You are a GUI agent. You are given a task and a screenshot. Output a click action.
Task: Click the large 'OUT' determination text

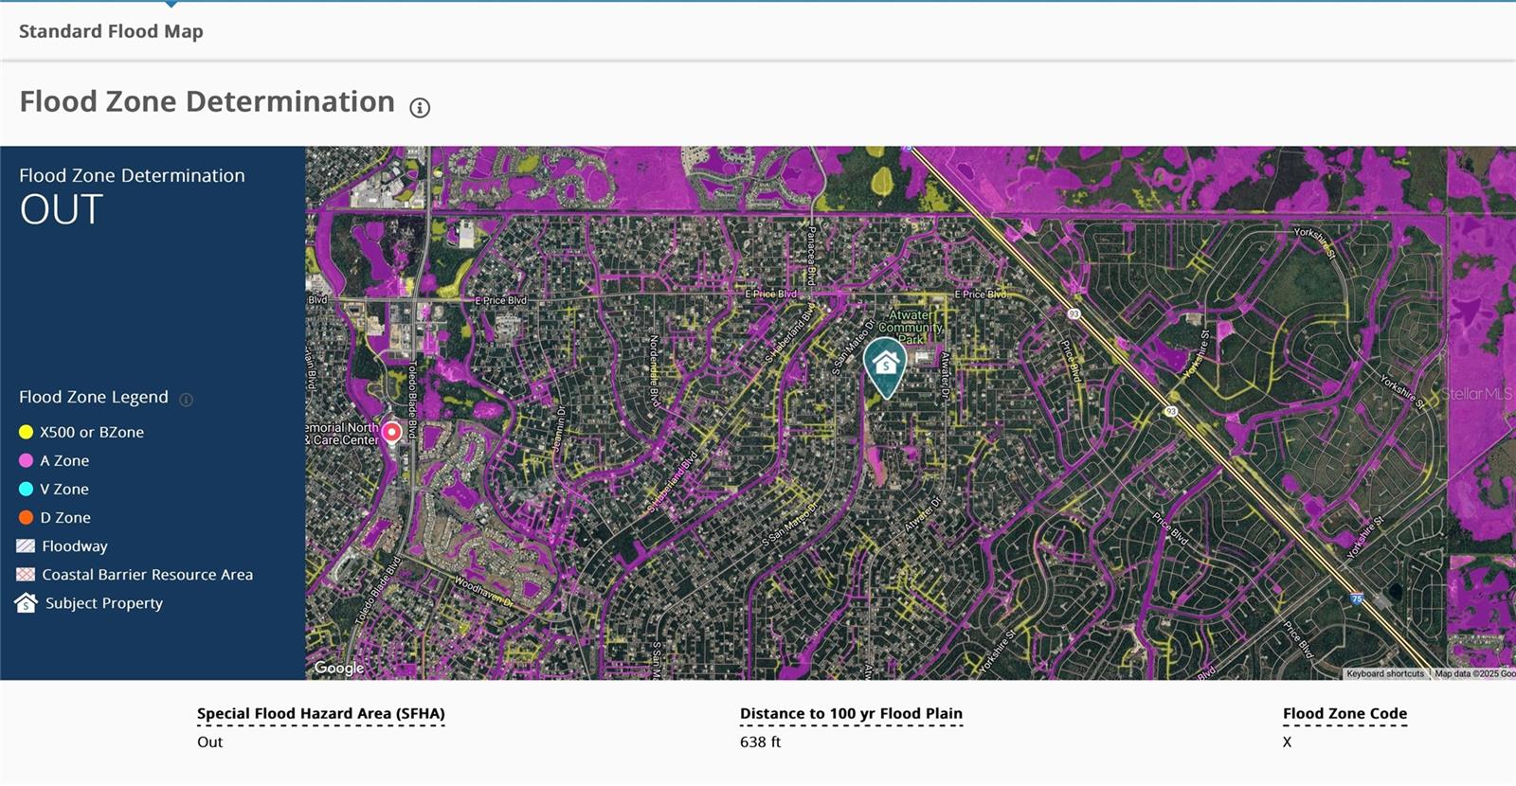[62, 209]
